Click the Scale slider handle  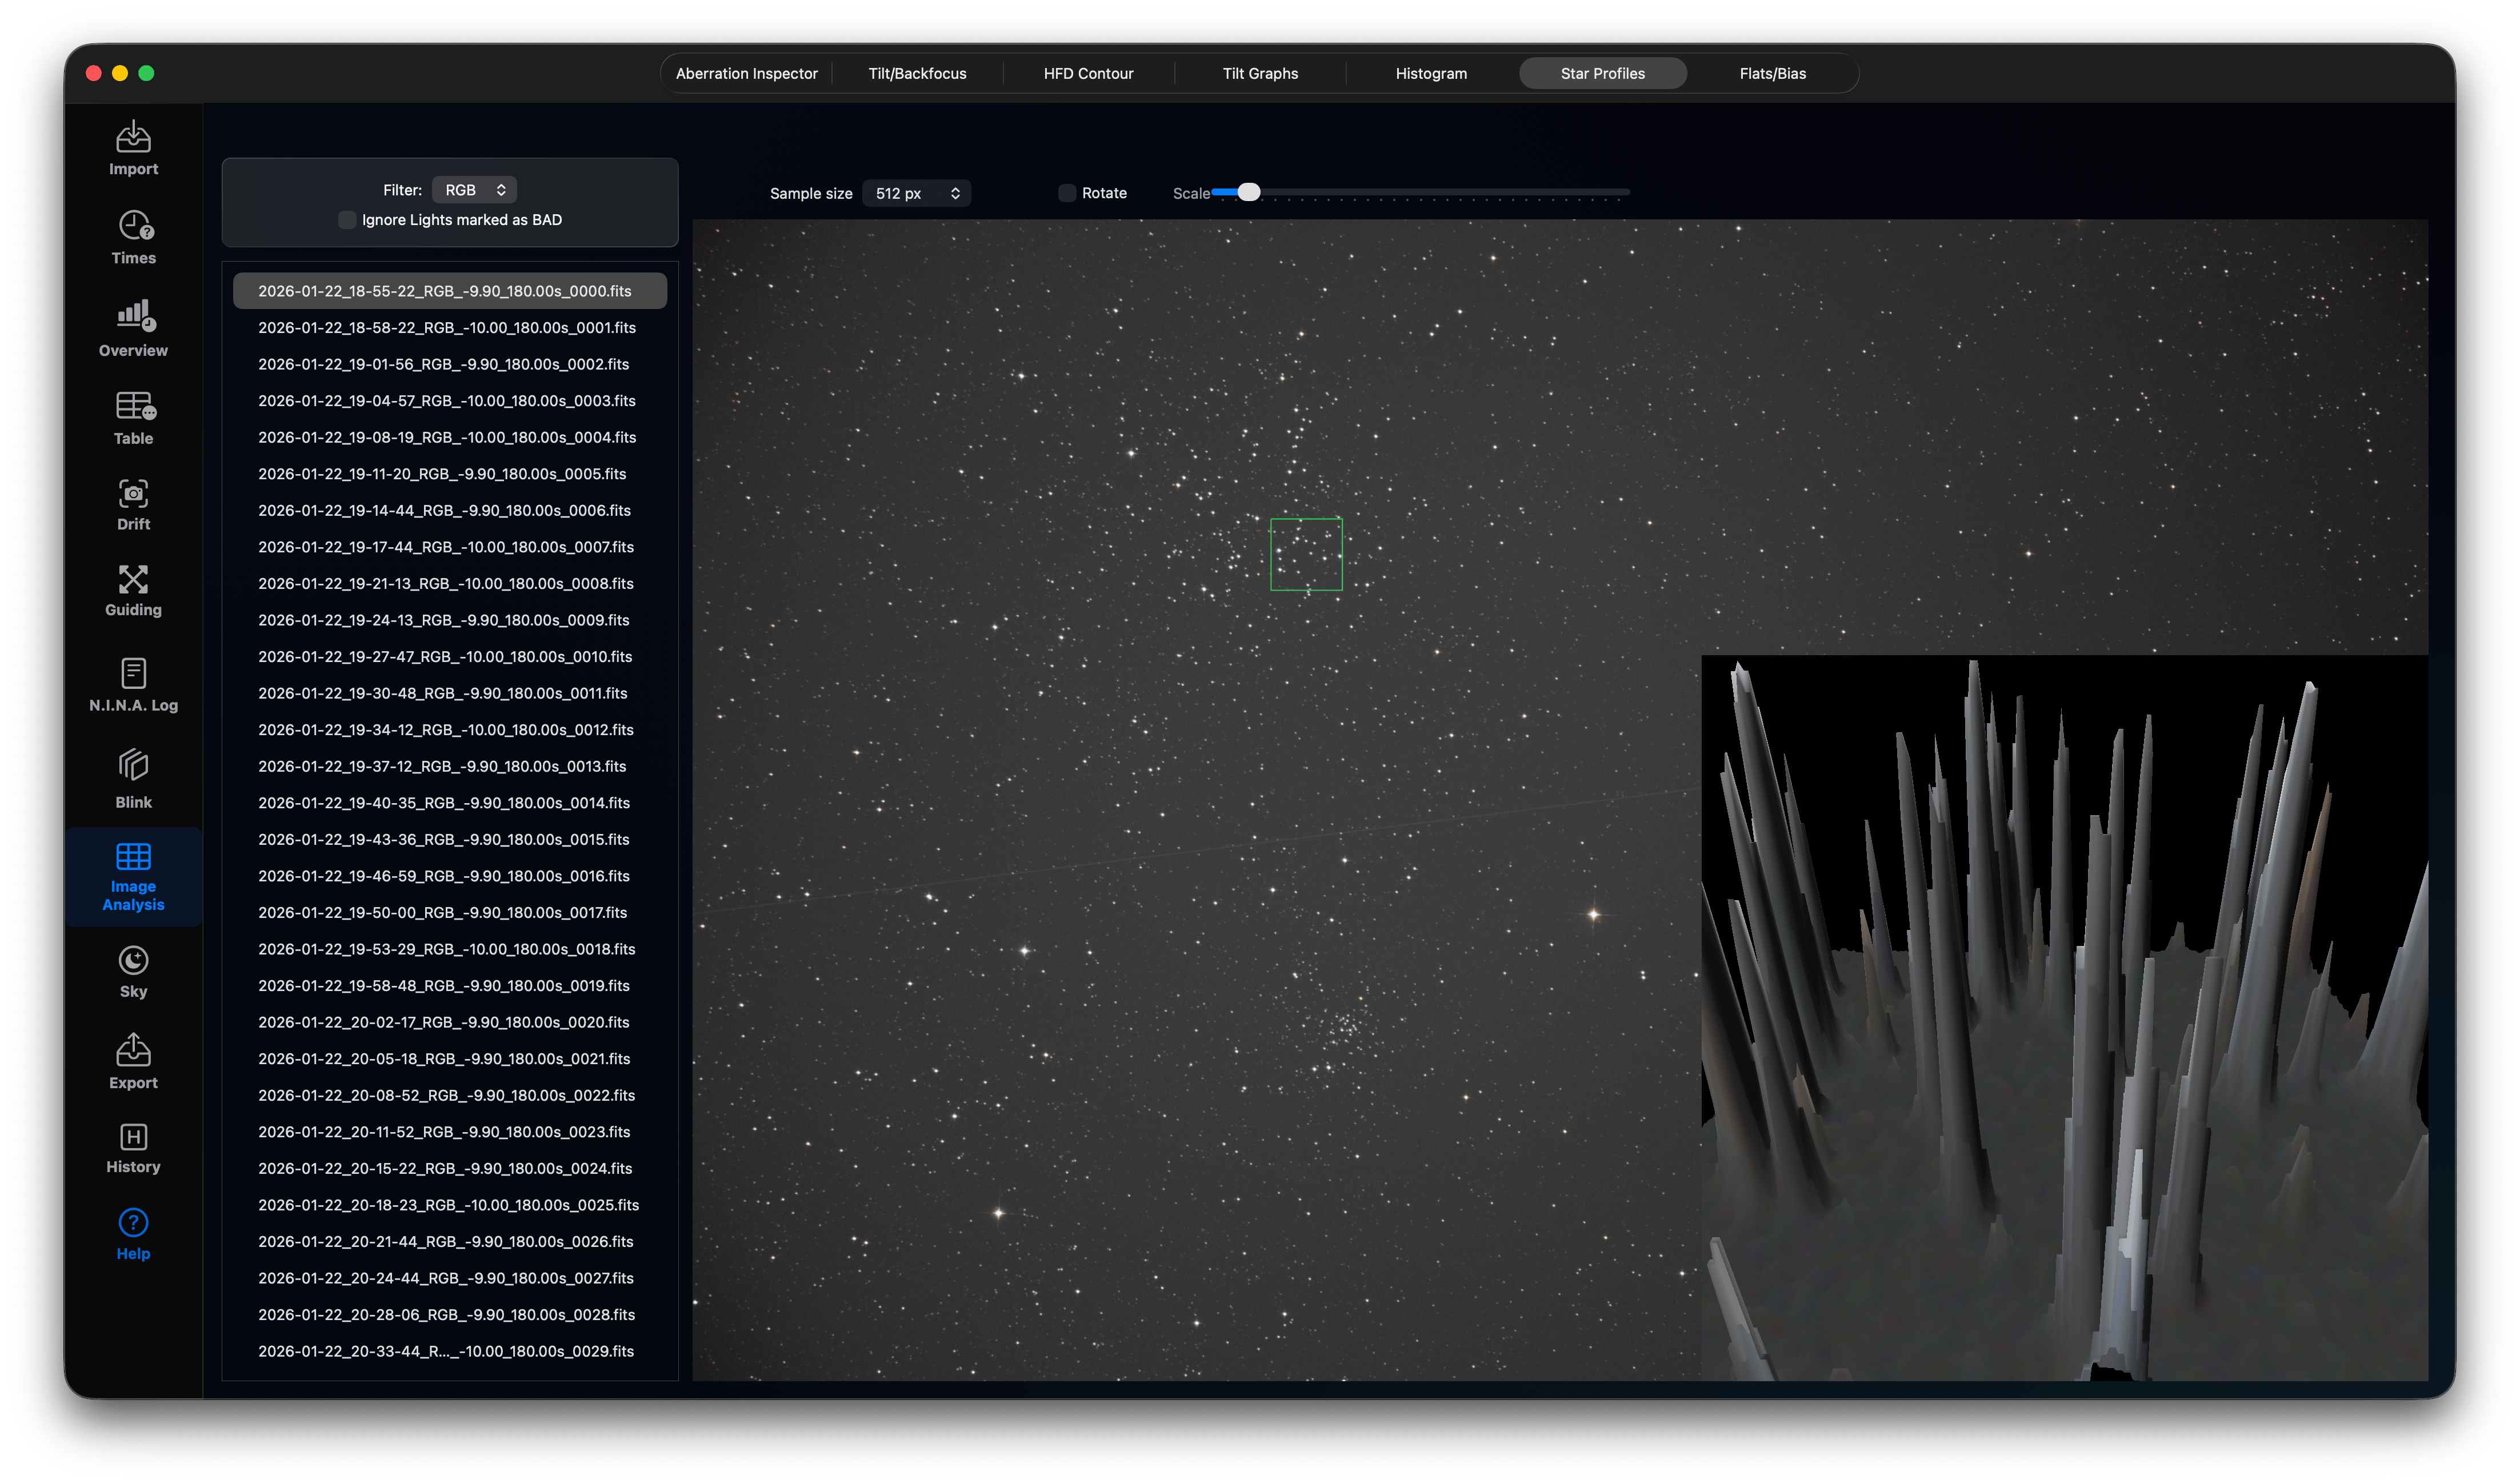click(1249, 192)
